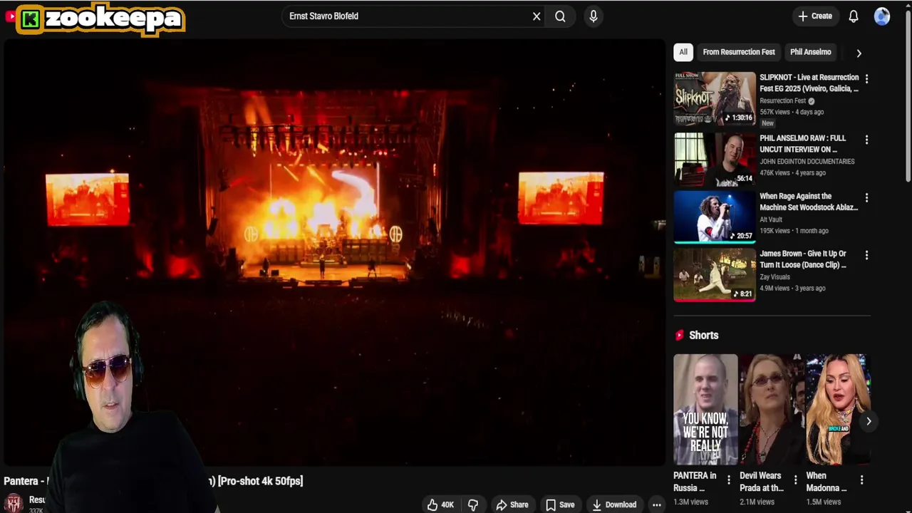Select the All filter chip
The height and width of the screenshot is (513, 912).
(683, 52)
